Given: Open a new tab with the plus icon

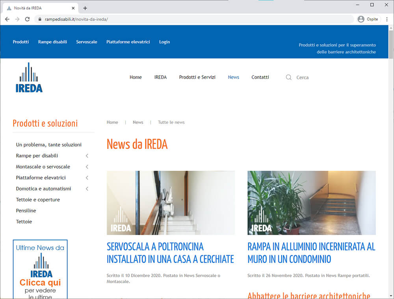Looking at the screenshot, I should (x=85, y=8).
